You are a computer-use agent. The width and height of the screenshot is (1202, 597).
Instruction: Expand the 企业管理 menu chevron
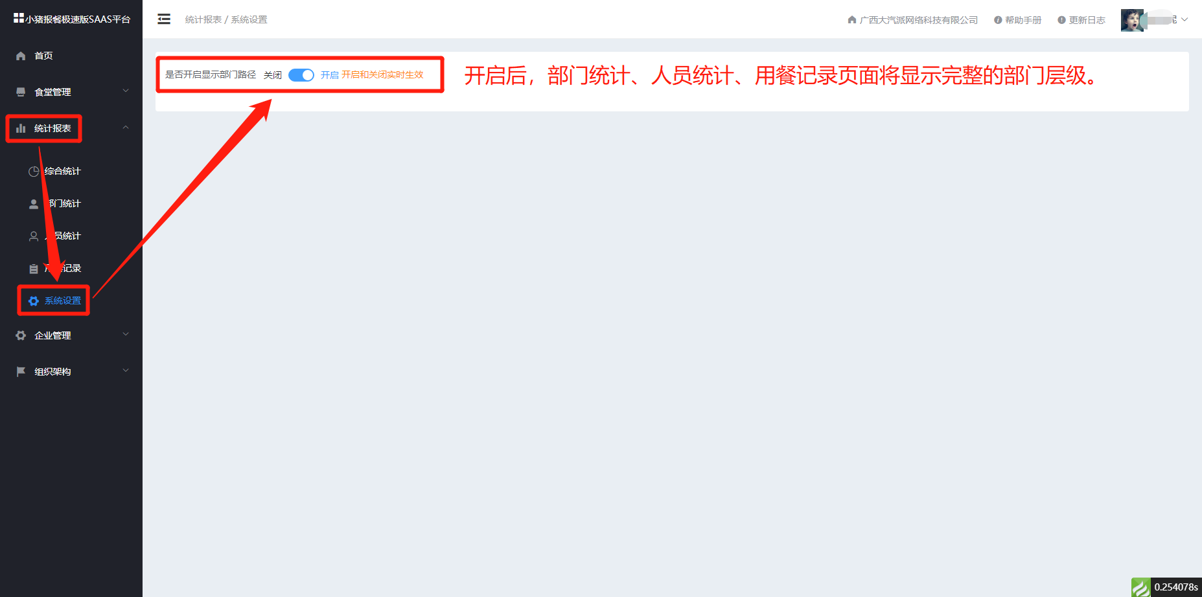pos(126,334)
